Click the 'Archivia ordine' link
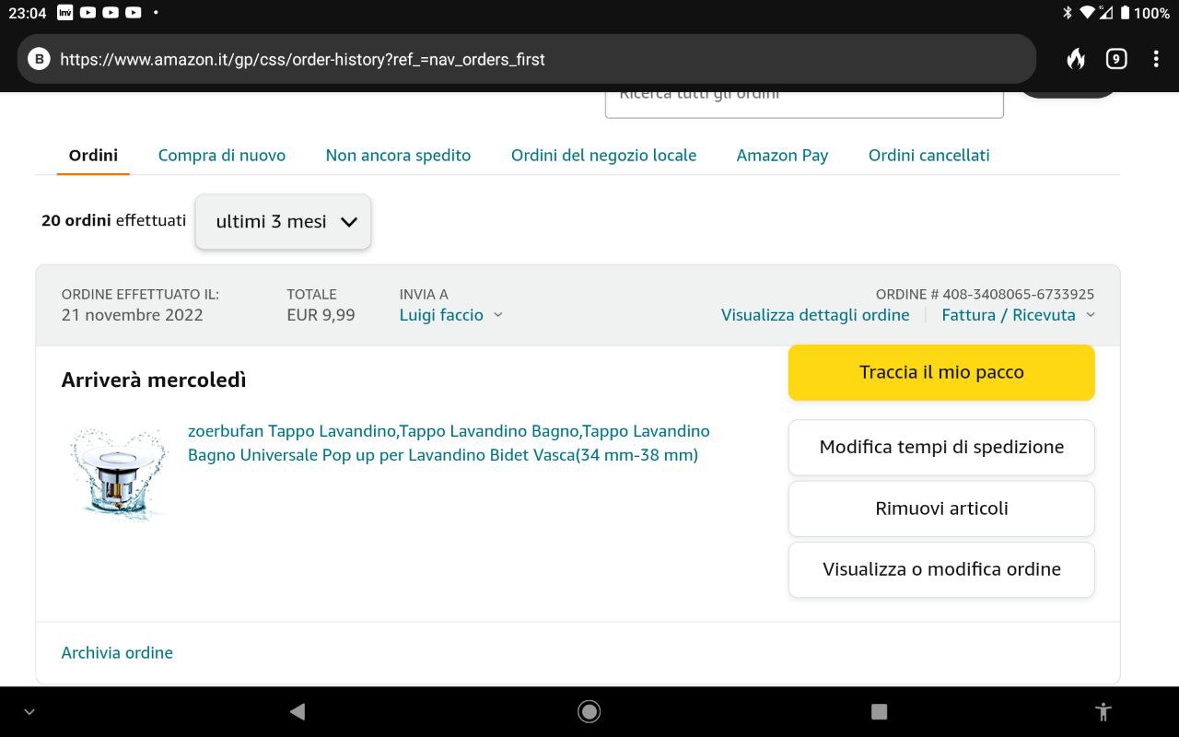Viewport: 1179px width, 737px height. point(117,653)
